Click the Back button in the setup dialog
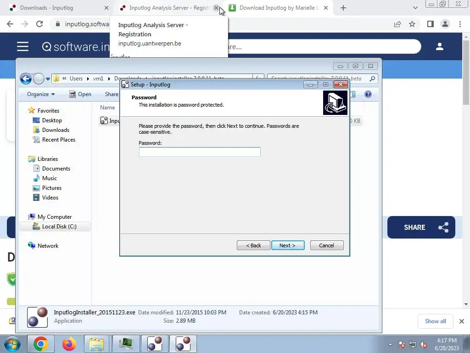470x353 pixels. tap(253, 245)
